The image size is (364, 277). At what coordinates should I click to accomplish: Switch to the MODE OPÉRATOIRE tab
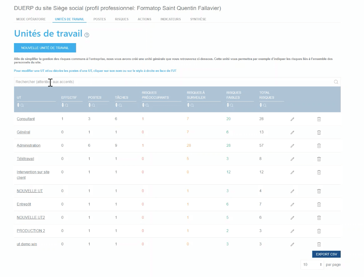pyautogui.click(x=31, y=19)
